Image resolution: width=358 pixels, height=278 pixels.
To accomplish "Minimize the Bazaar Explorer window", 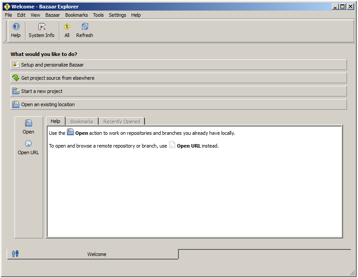I will click(335, 7).
